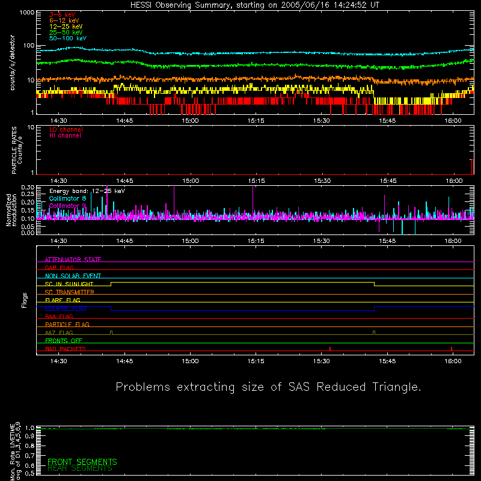Click the NON SOLAR EVENT flag label
The height and width of the screenshot is (481, 481).
coord(73,276)
